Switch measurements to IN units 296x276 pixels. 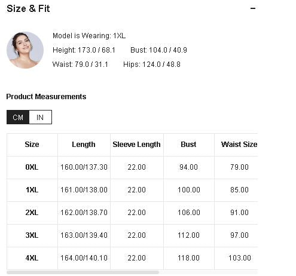pyautogui.click(x=40, y=117)
